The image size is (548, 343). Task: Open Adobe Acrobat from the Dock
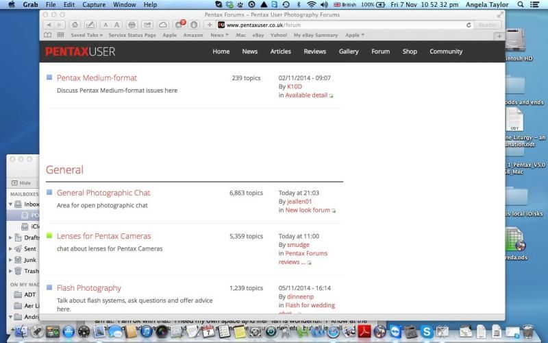364,331
